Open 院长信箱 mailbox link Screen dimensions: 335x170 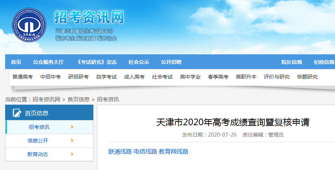point(292,62)
